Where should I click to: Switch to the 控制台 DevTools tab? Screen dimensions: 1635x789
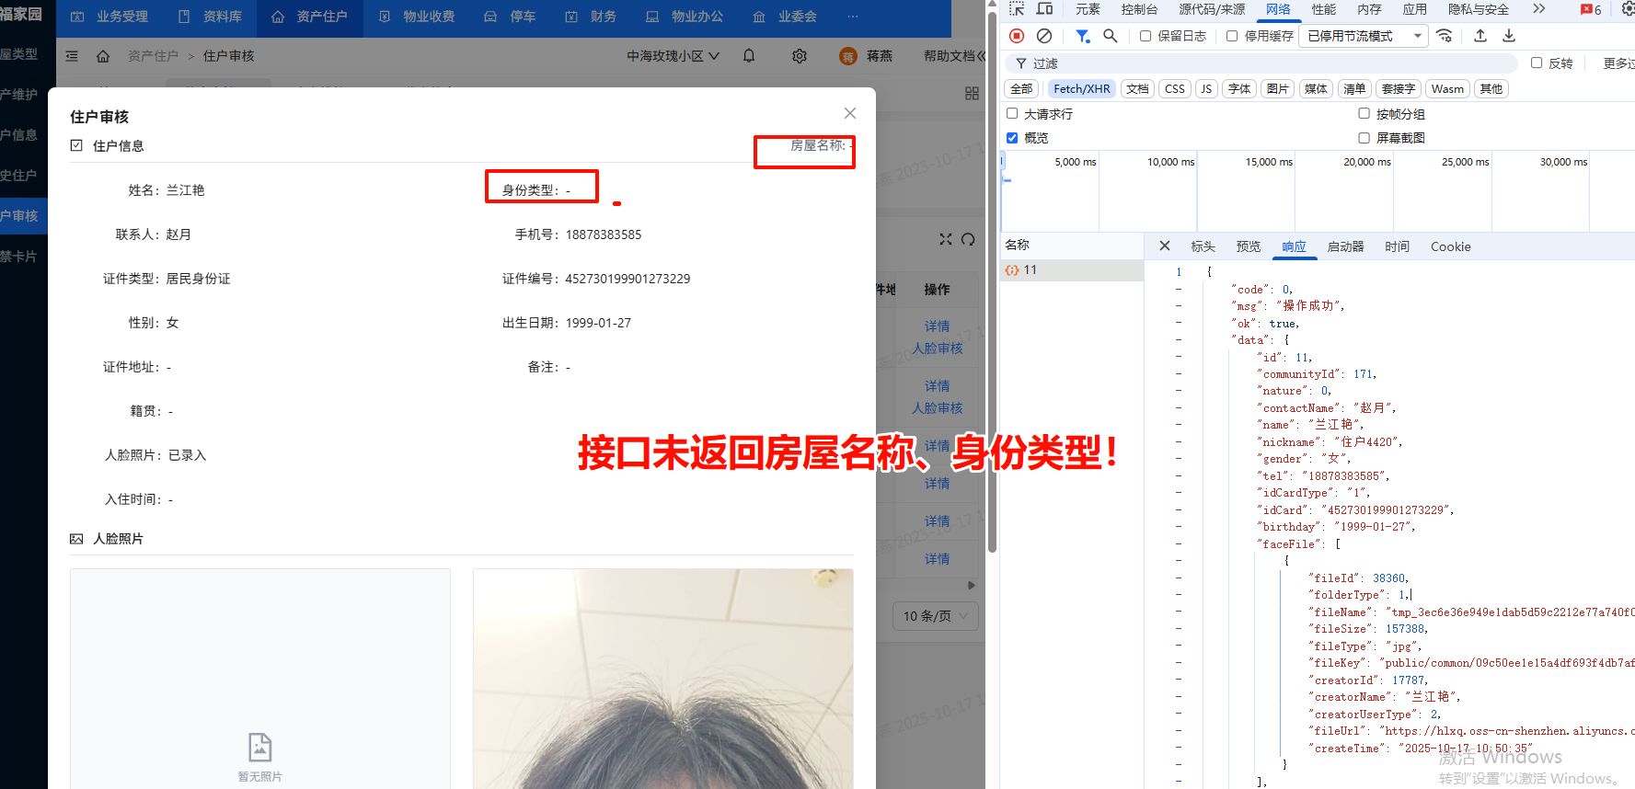coord(1139,9)
